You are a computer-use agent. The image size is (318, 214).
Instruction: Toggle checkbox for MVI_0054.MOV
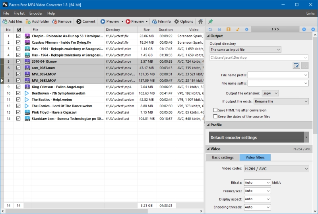coord(18,74)
